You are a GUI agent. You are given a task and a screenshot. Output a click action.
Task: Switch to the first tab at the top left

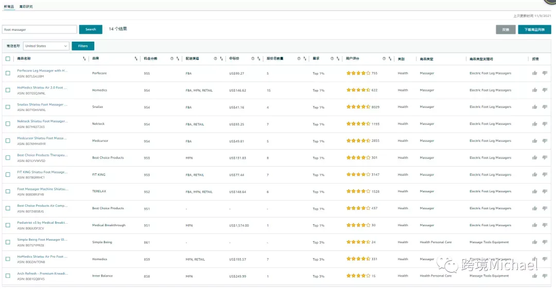coord(9,6)
